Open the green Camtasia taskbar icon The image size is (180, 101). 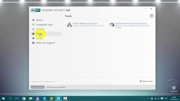pyautogui.click(x=51, y=98)
